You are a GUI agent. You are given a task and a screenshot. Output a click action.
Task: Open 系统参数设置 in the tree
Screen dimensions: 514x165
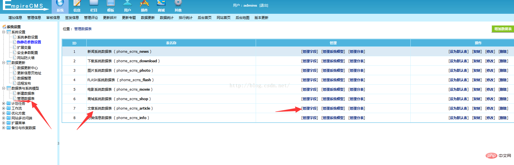[27, 37]
